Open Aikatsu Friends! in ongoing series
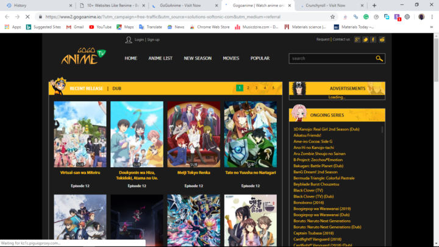439x247 pixels. (307, 135)
